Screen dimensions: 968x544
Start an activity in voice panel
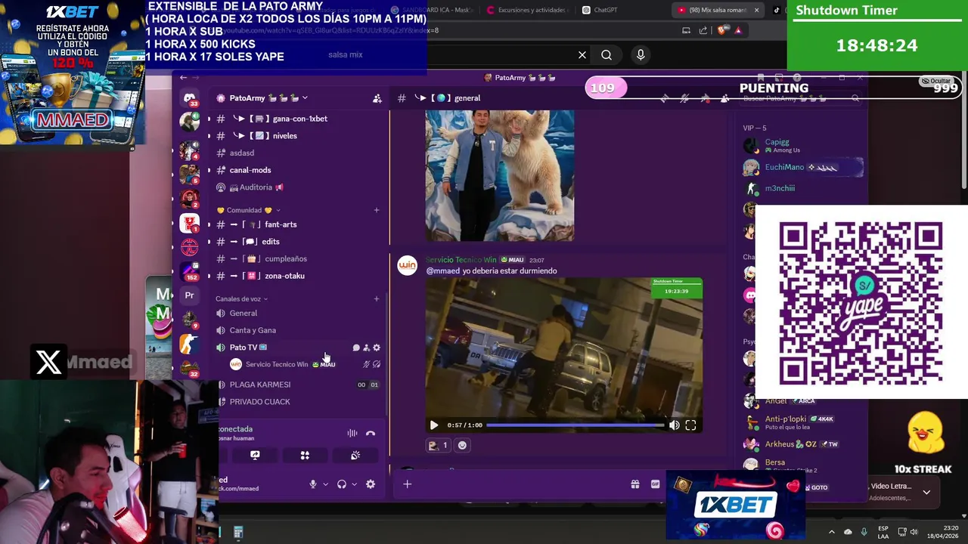[x=305, y=456]
